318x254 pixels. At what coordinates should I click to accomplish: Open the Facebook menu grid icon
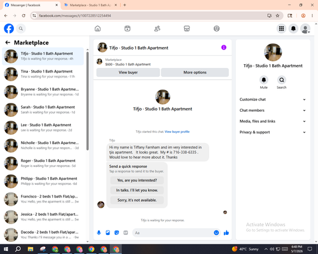tap(281, 29)
